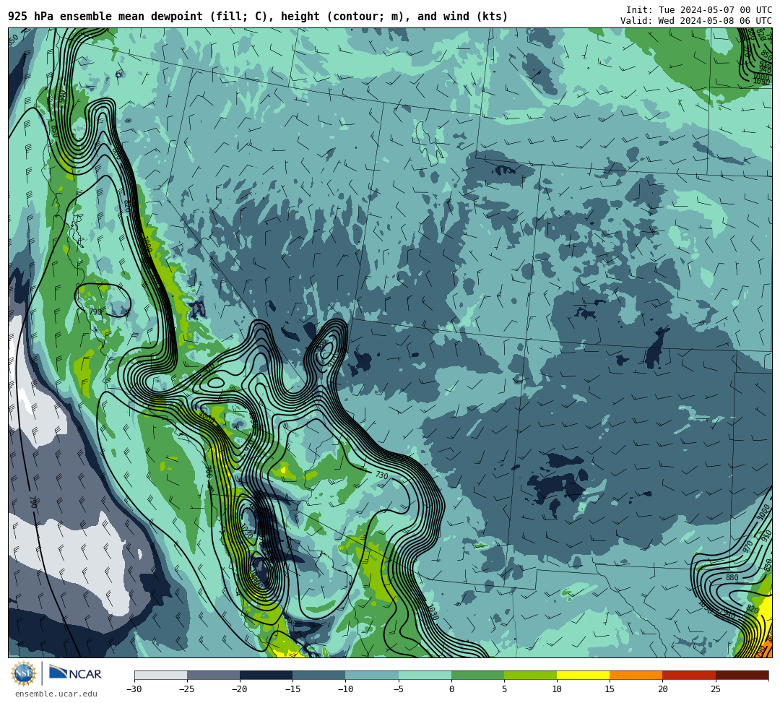
Task: Click the 970 contour label near right edge
Action: click(747, 547)
